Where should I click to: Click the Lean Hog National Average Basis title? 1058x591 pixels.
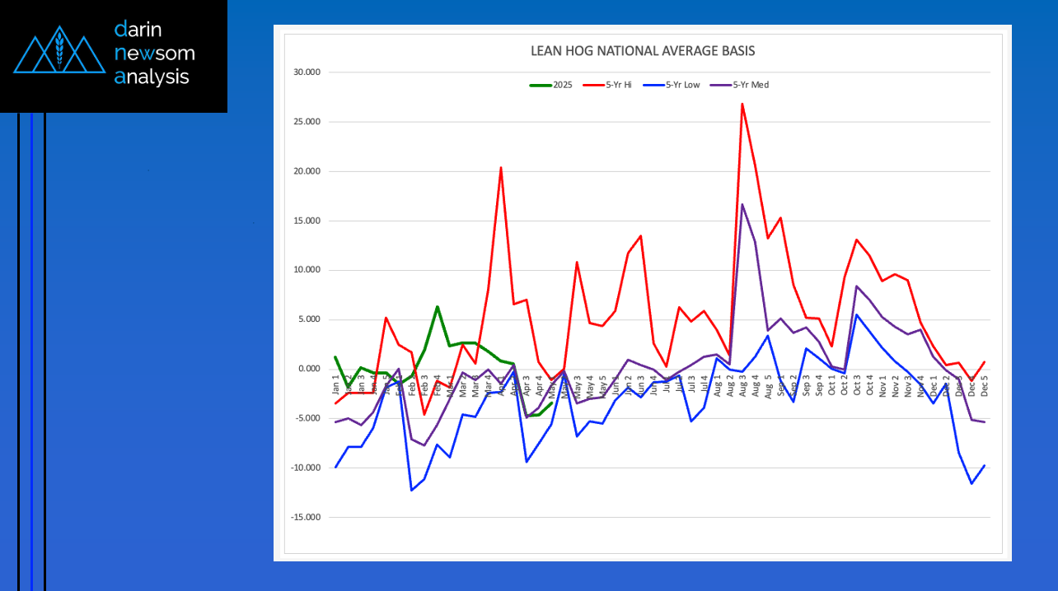tap(643, 51)
